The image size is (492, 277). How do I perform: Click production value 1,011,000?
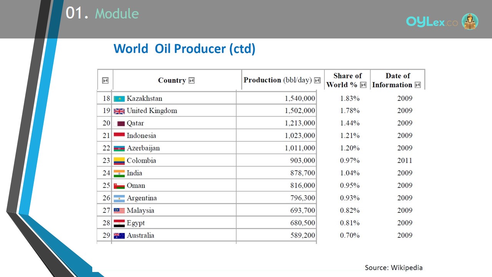tap(300, 148)
